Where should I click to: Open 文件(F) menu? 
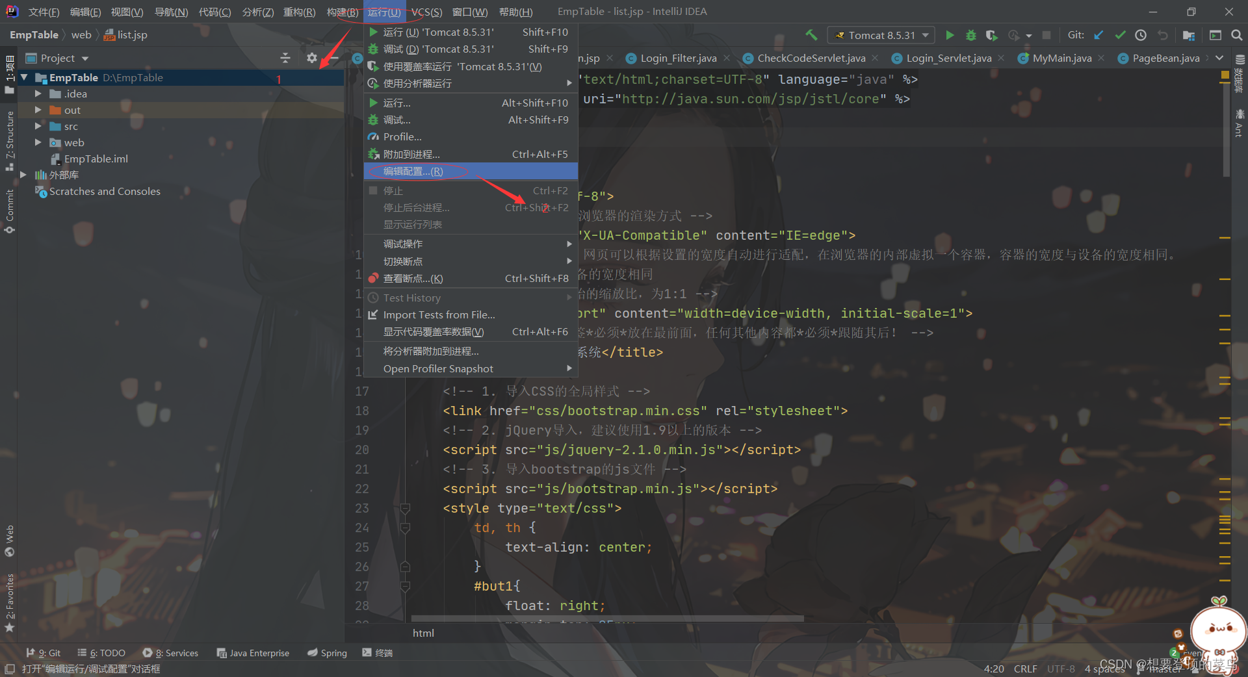point(44,12)
